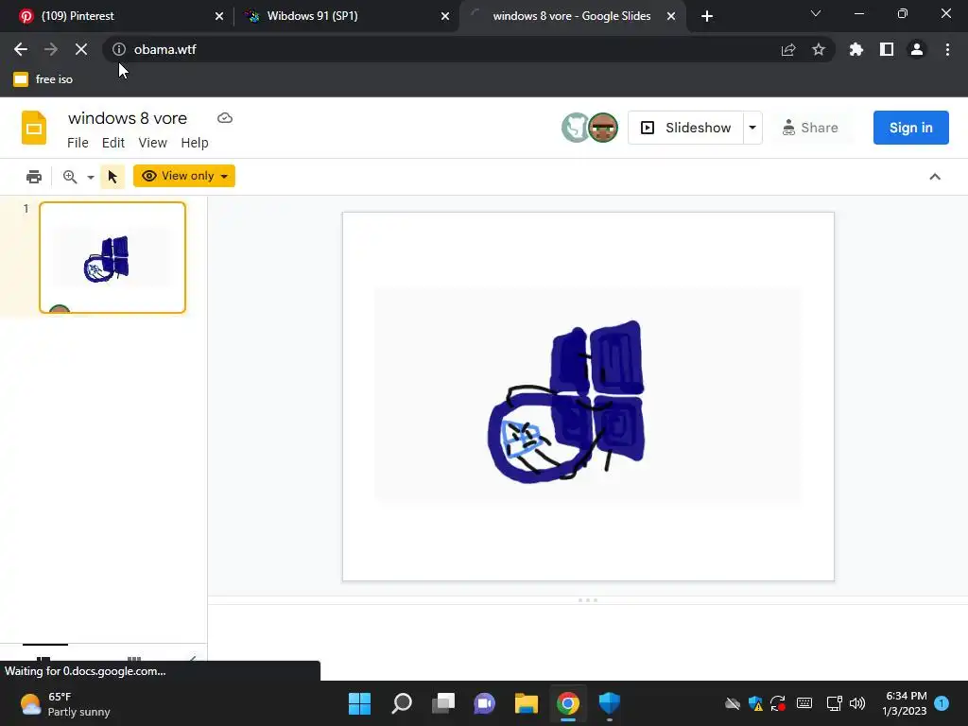Open the Chrome extensions puzzle icon
The height and width of the screenshot is (726, 968).
point(856,49)
